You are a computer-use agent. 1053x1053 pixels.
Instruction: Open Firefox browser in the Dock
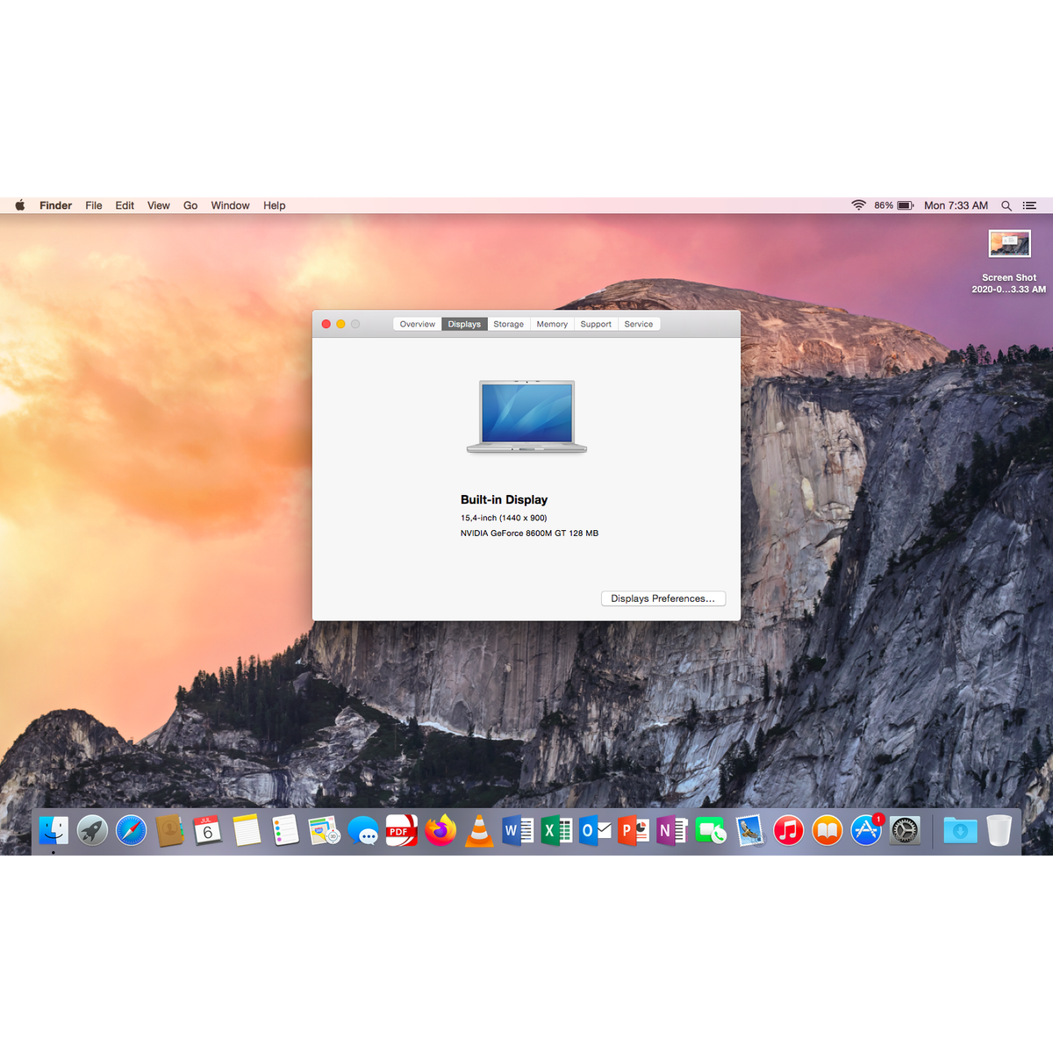(440, 829)
